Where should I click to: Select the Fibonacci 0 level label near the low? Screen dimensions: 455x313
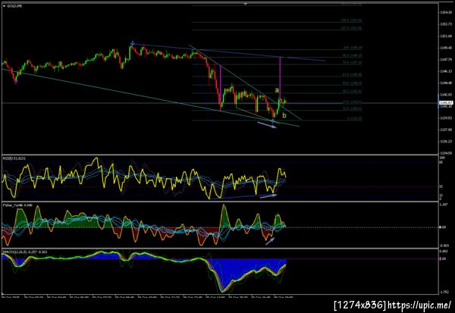[x=354, y=119]
